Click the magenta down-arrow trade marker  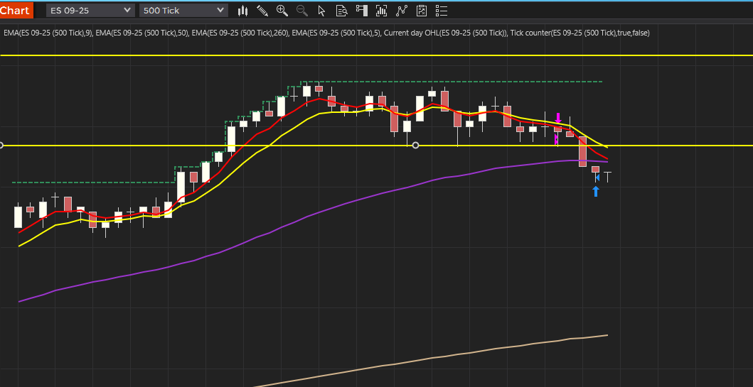click(x=558, y=118)
